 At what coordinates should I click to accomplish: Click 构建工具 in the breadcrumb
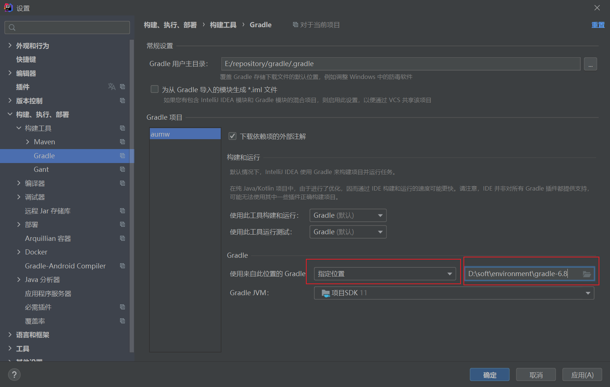click(x=223, y=25)
